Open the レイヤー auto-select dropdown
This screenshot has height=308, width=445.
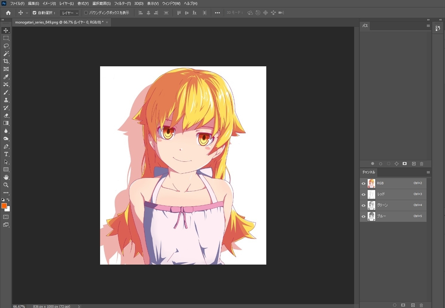point(69,13)
